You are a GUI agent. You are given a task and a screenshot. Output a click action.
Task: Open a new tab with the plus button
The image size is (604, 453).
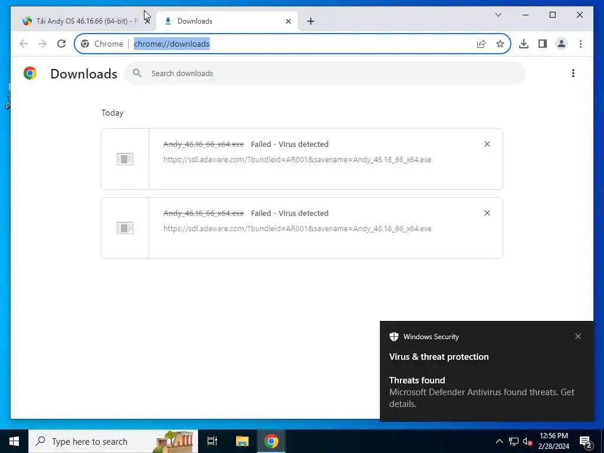[x=311, y=21]
